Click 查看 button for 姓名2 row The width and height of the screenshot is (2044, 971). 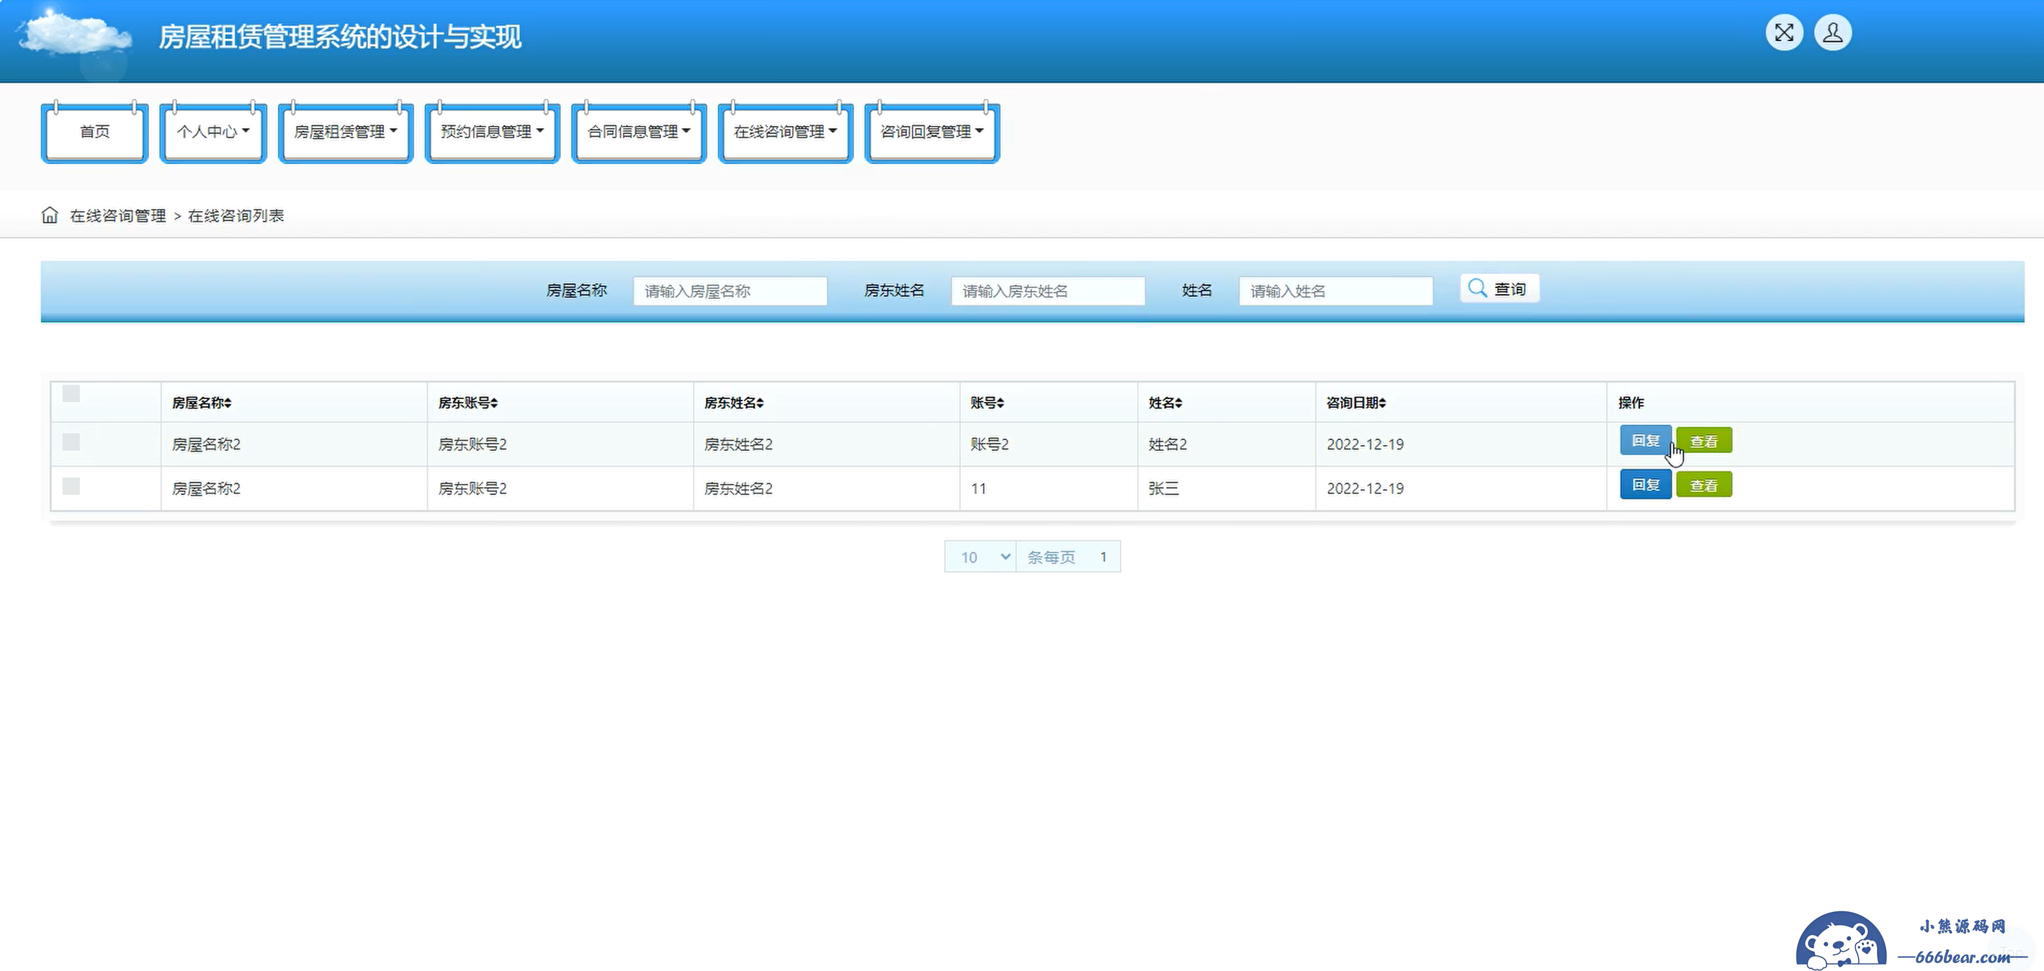click(1703, 441)
